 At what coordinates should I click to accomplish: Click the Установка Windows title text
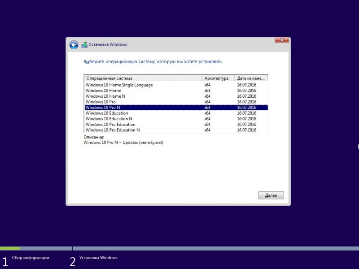coord(108,44)
